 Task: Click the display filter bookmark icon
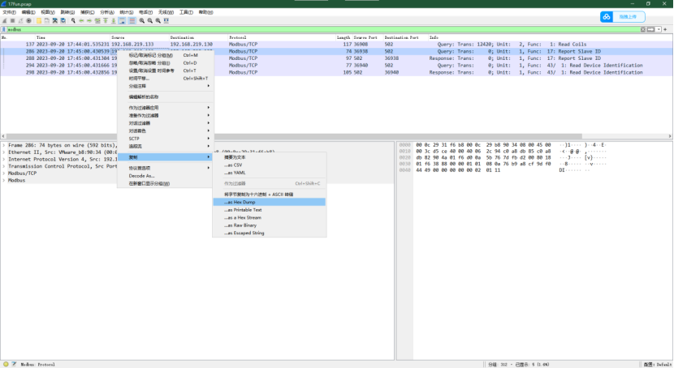tap(4, 29)
